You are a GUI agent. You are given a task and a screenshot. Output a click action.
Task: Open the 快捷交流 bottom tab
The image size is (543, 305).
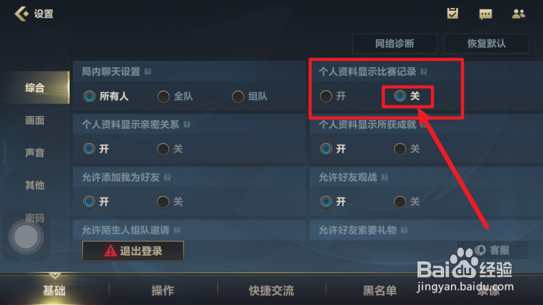(x=271, y=291)
